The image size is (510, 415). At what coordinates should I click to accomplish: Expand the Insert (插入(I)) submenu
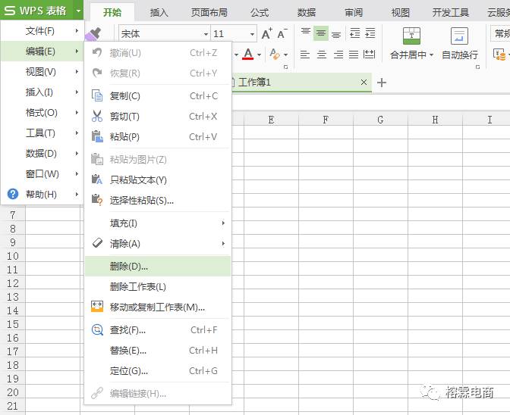pos(42,92)
